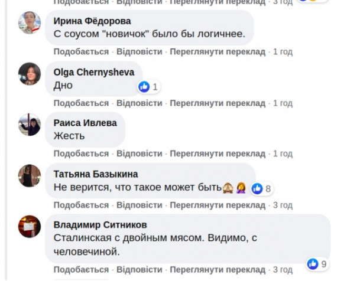Open Татьяна Базыкина's profile picture

(x=30, y=175)
